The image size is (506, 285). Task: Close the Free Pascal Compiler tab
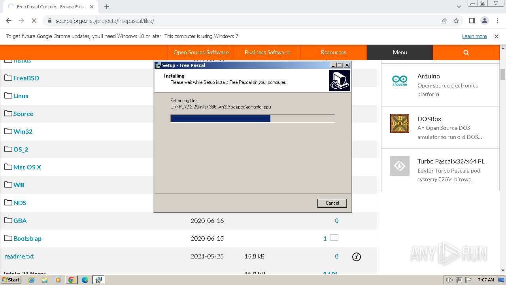(92, 6)
